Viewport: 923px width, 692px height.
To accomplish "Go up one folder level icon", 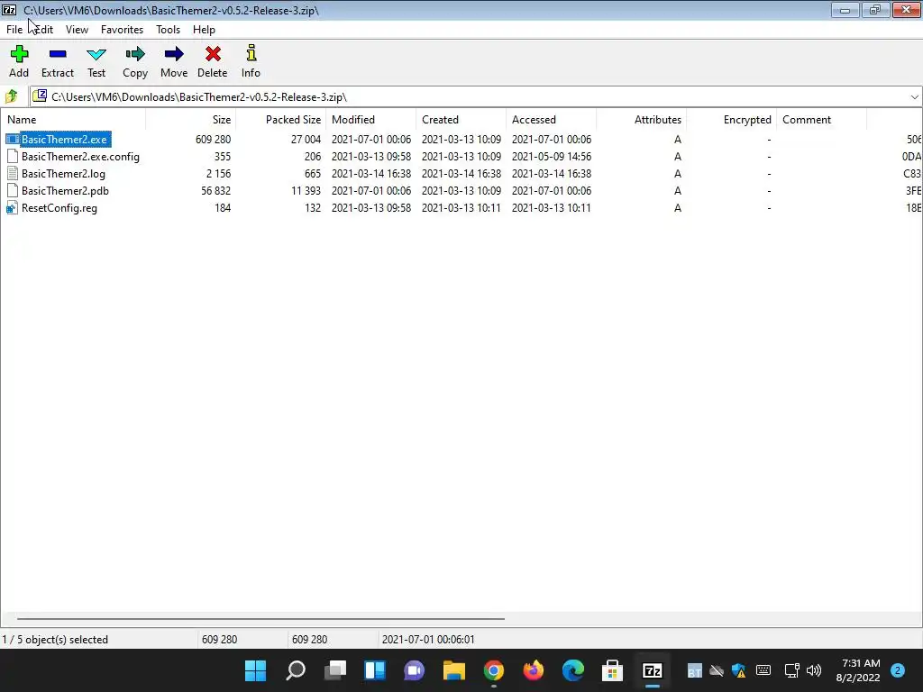I will coord(11,96).
